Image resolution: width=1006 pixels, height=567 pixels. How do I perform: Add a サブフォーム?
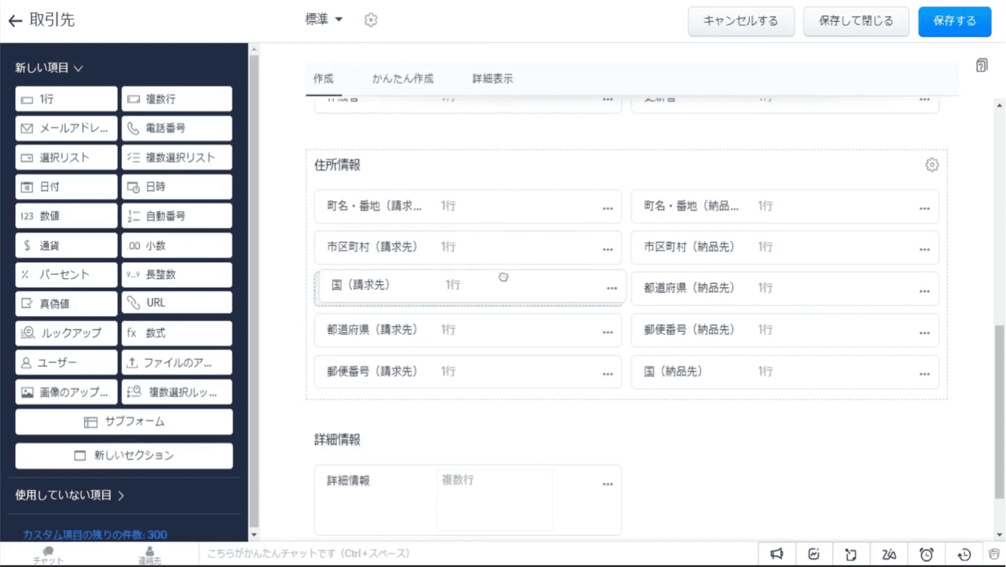[124, 422]
